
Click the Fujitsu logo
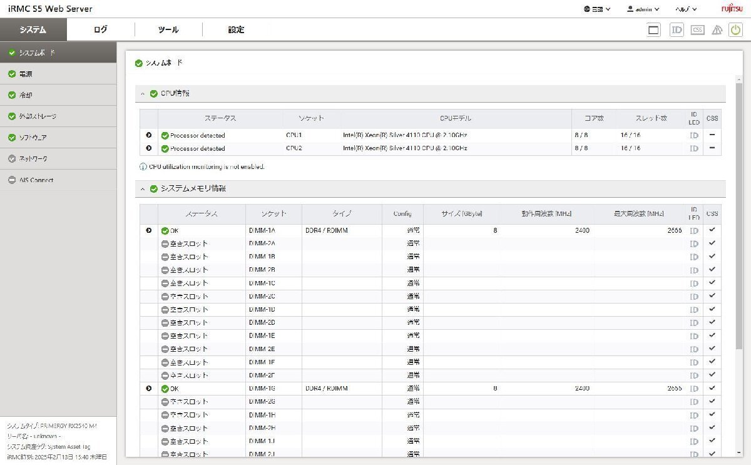(730, 9)
